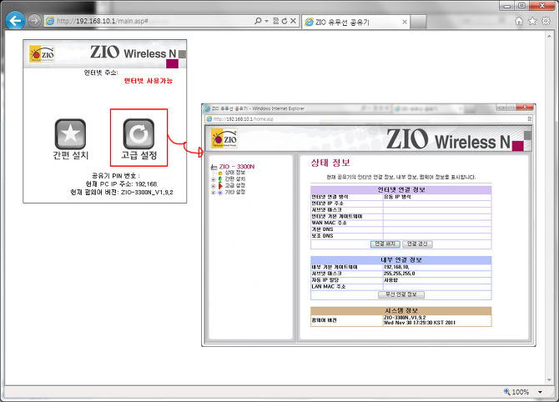The height and width of the screenshot is (402, 559).
Task: Toggle the Compatibility View icon
Action: (275, 21)
